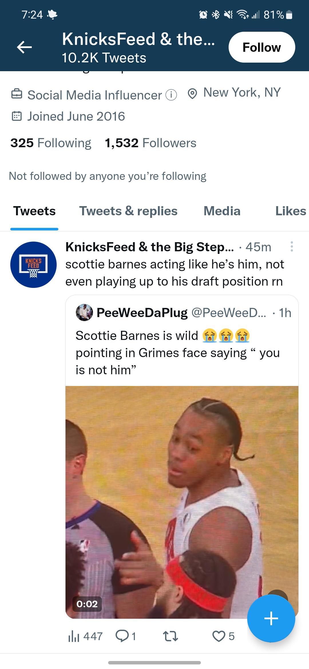View the 1,532 Followers list
This screenshot has height=669, width=309.
pos(150,143)
